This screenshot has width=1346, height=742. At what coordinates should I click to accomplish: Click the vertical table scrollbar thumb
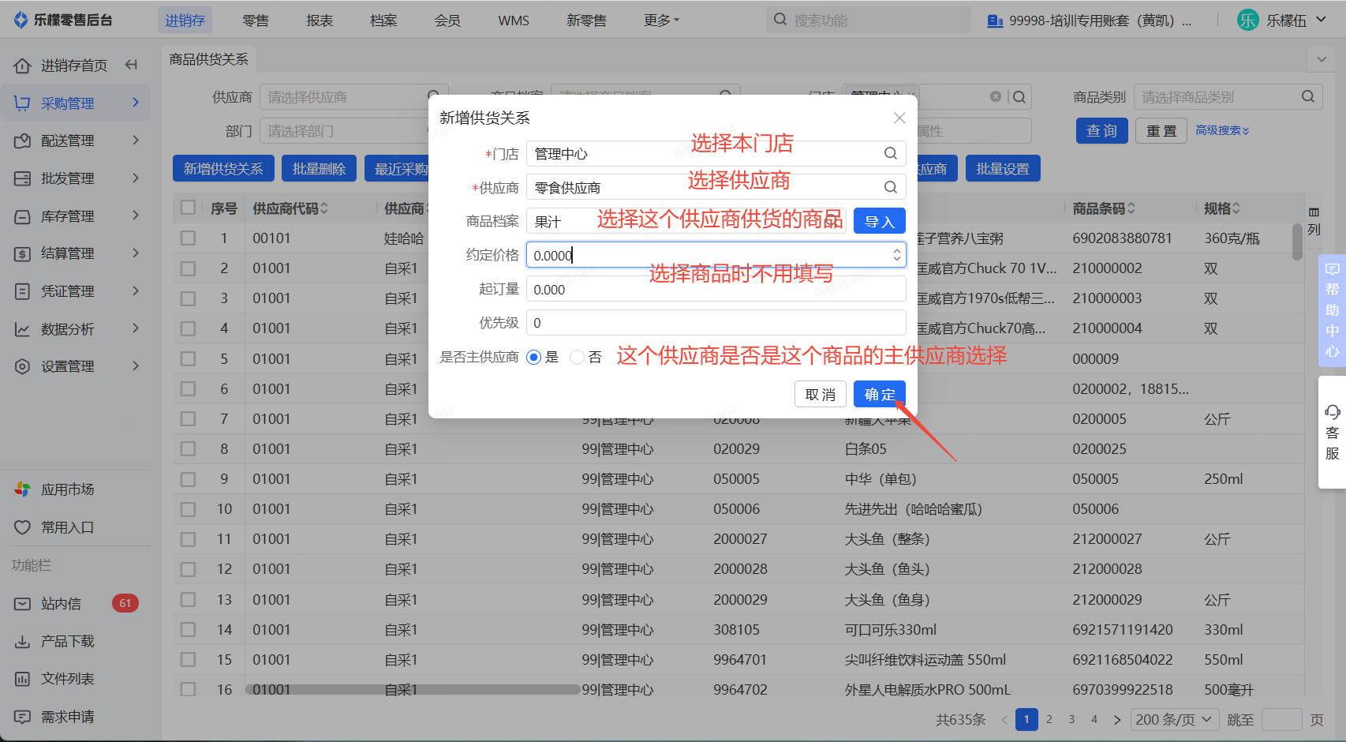(1297, 242)
